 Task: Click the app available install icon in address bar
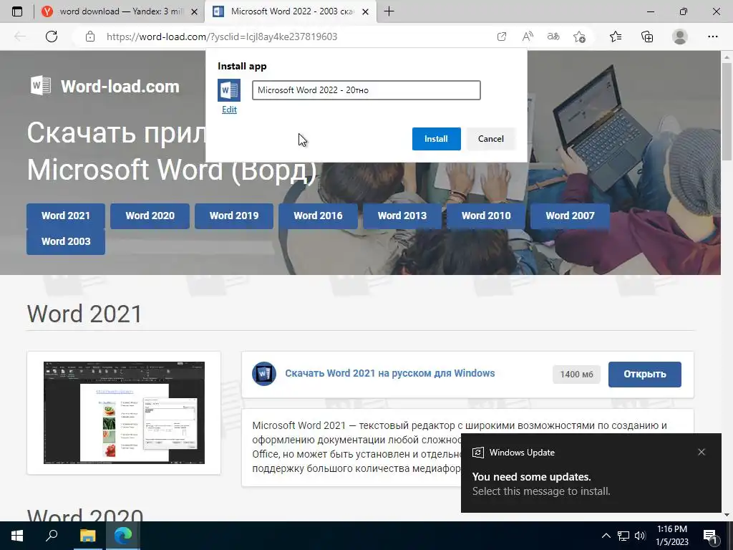(502, 37)
